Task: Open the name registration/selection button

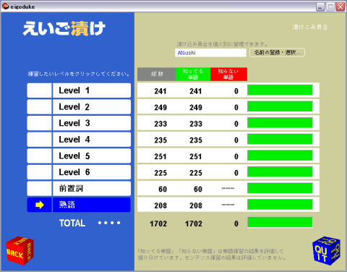Action: [277, 53]
